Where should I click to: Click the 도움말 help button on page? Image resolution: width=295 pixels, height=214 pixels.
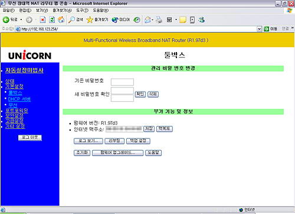point(153,153)
